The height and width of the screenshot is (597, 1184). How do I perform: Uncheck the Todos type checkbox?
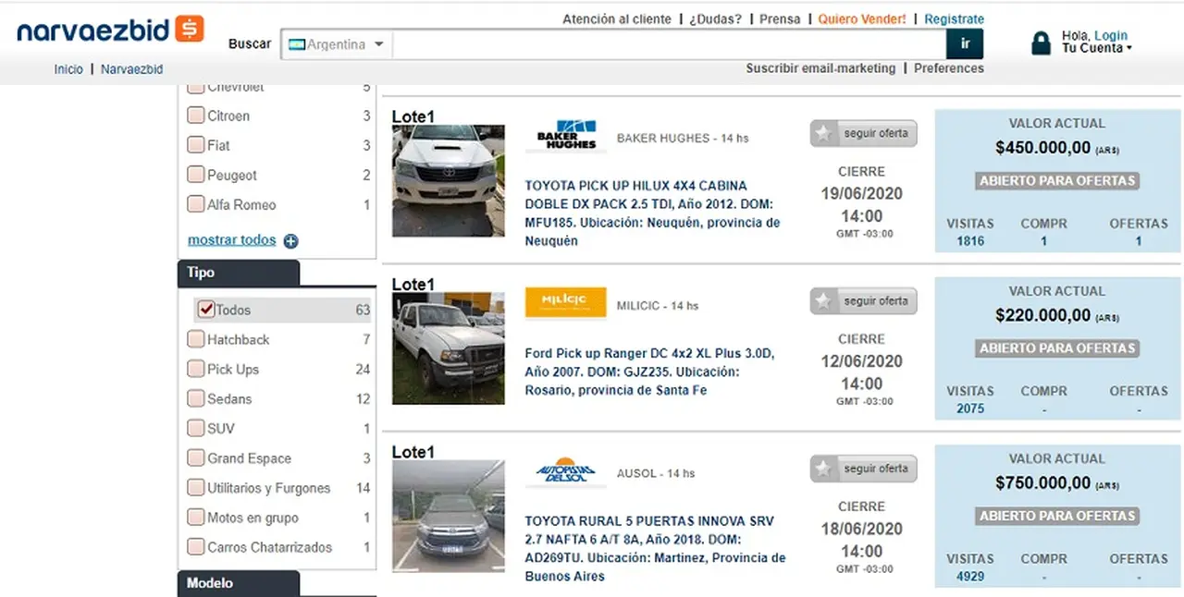click(x=206, y=310)
